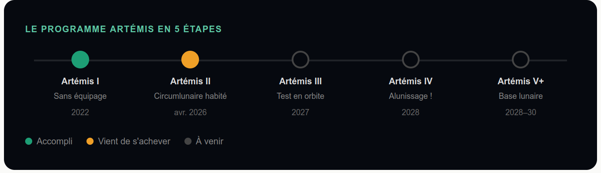Select the orange Artémis II timeline dot
601x173 pixels.
(x=190, y=60)
